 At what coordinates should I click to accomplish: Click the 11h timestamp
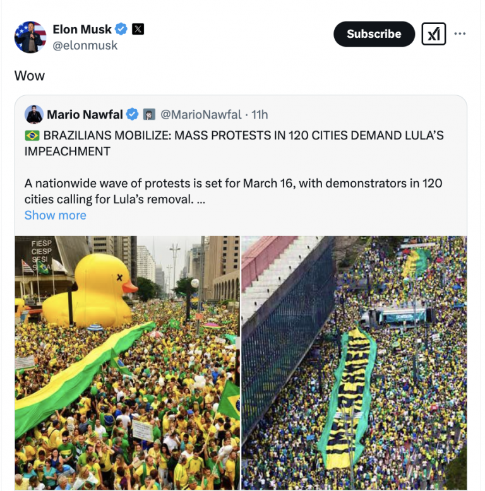tap(260, 114)
